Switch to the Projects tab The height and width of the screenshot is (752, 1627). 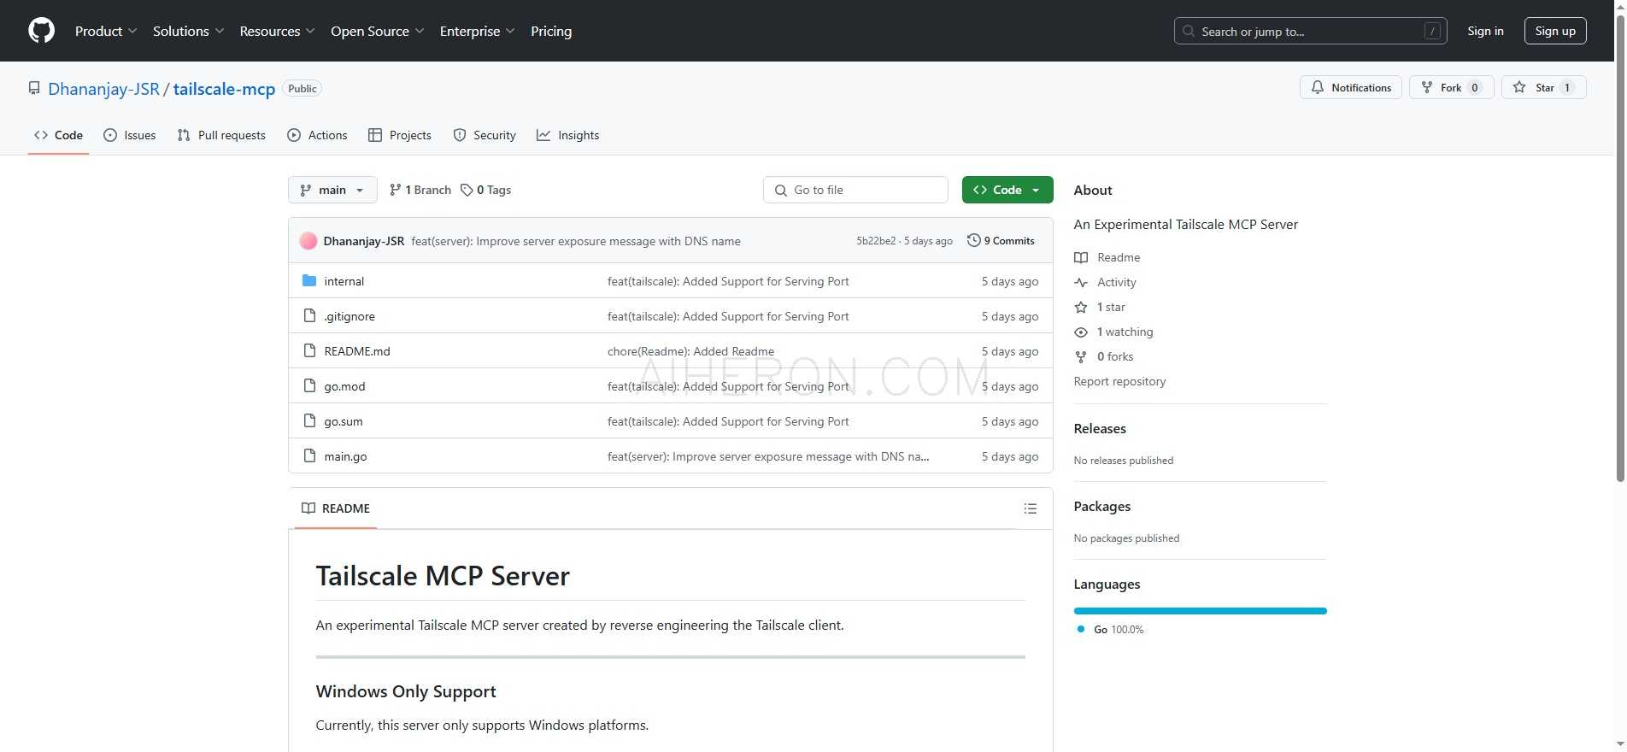click(399, 135)
